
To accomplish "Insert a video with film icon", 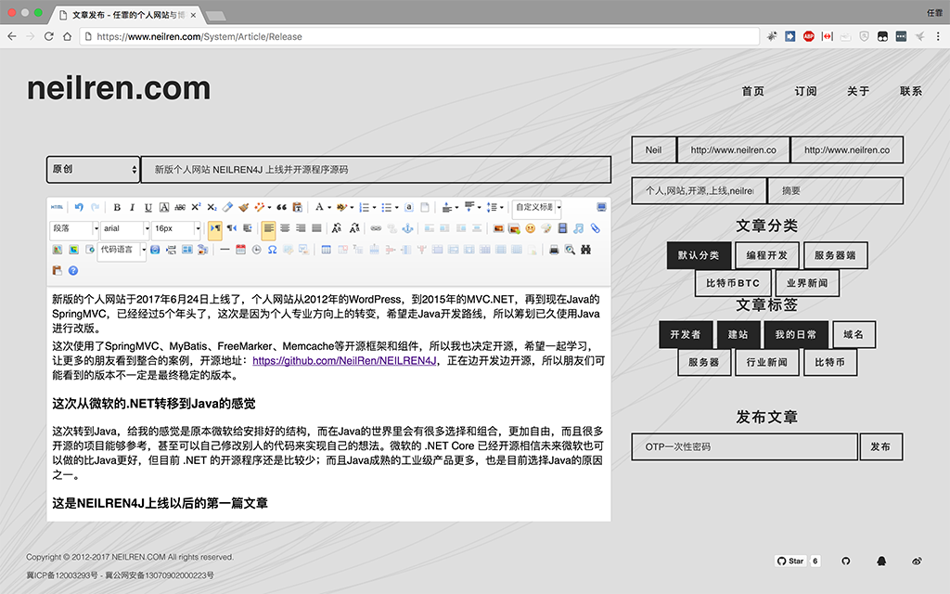I will (x=562, y=228).
